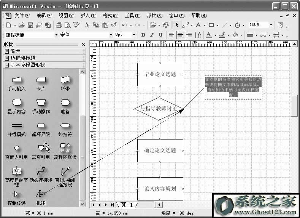Select the Connector tool

(186, 25)
